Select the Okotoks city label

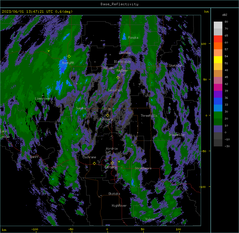(114, 194)
